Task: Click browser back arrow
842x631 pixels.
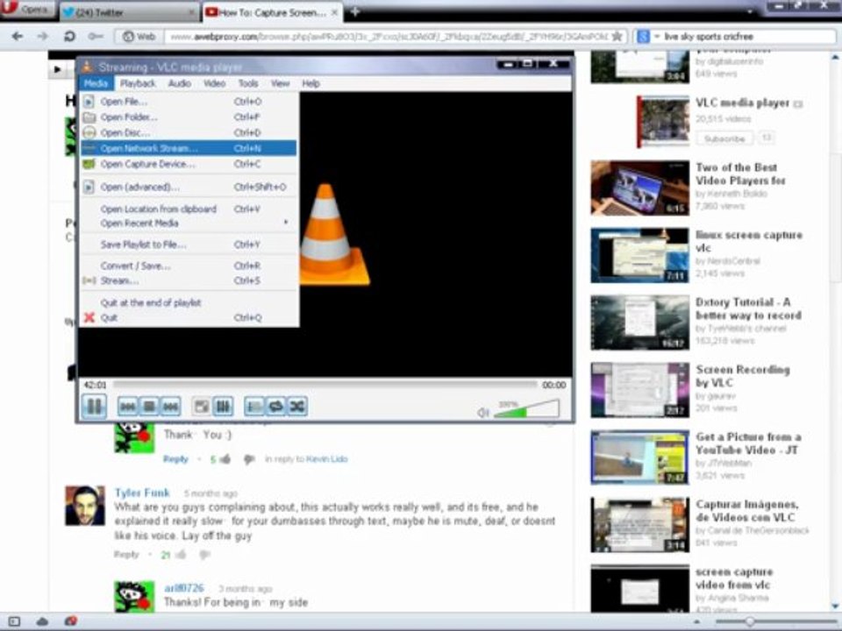Action: click(18, 37)
